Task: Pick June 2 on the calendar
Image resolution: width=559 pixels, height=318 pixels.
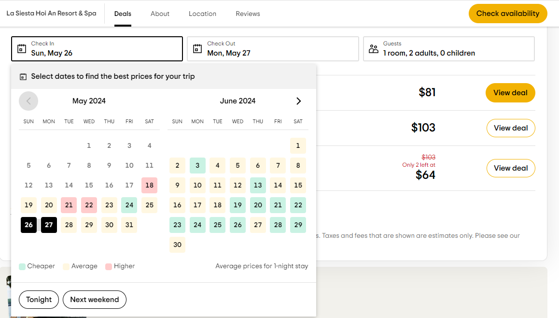Action: pos(177,166)
